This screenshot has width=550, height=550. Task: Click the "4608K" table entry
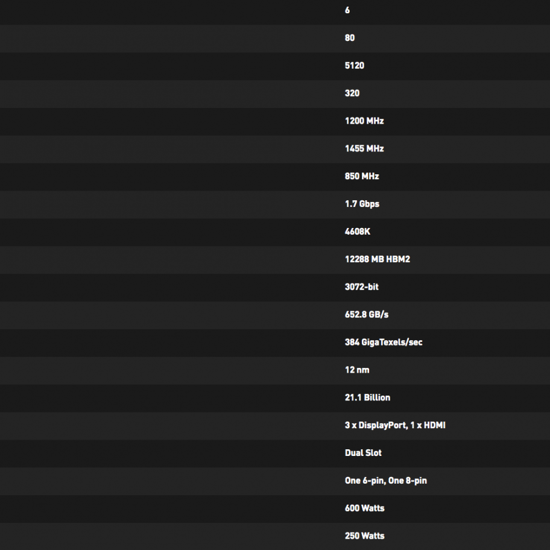coord(358,232)
